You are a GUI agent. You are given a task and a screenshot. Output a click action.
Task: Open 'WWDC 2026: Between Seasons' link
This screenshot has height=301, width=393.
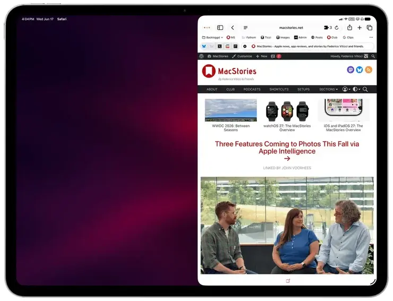[230, 128]
